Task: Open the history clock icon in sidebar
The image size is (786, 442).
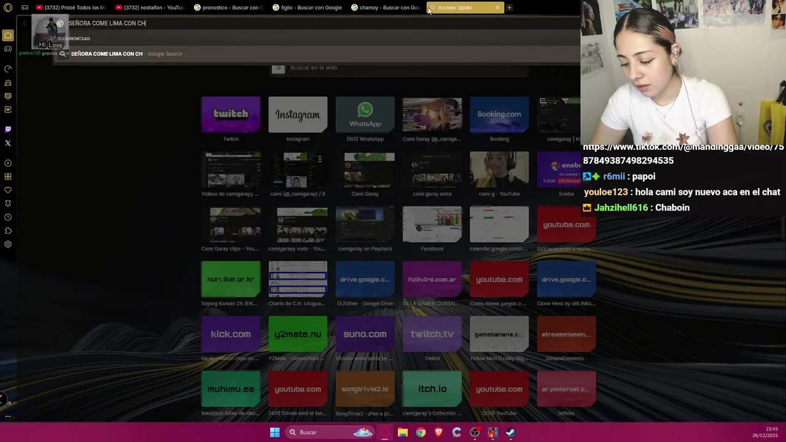Action: pyautogui.click(x=8, y=217)
